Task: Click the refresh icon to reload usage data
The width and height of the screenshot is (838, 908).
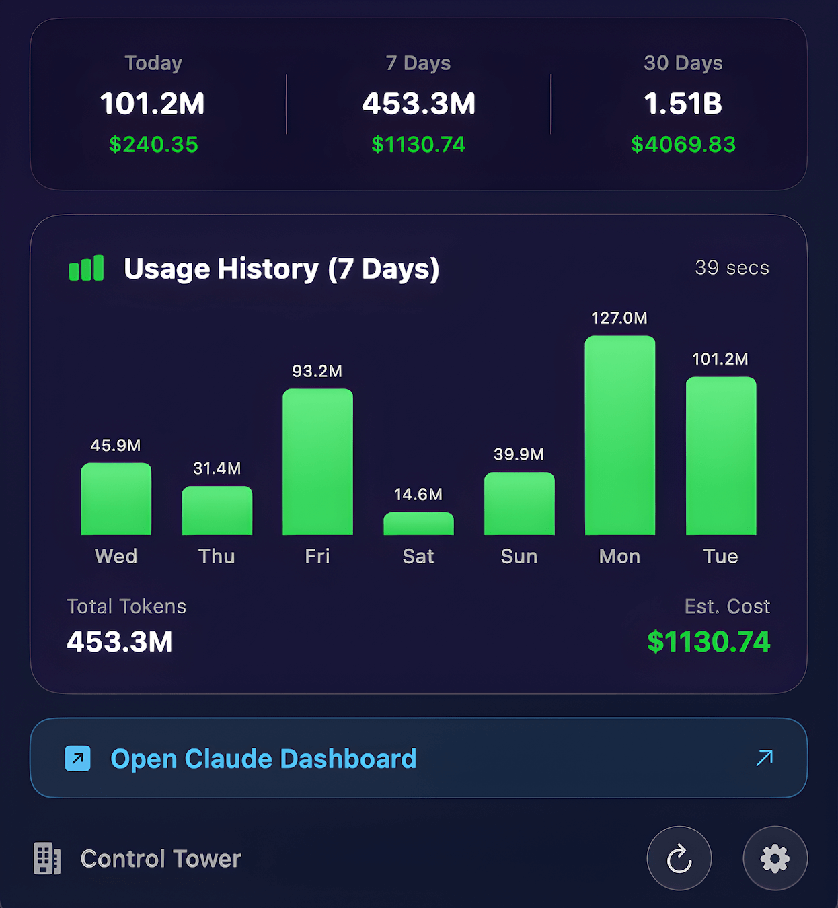Action: 679,858
